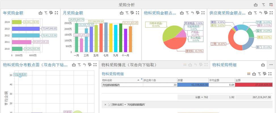Click the 2010 bar in 年采购金额
The width and height of the screenshot is (276, 113).
[17, 49]
